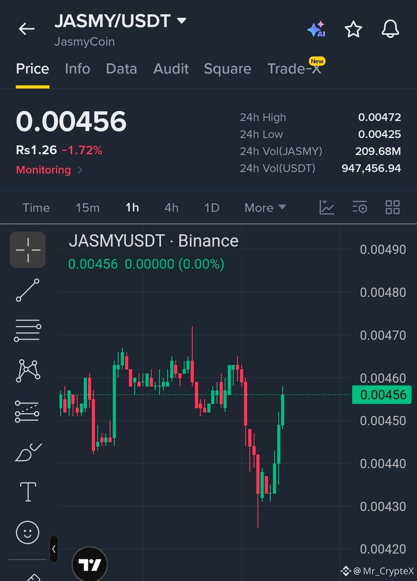Collapse the drawing toolbar chevron
Viewport: 417px width, 581px height.
tap(54, 549)
